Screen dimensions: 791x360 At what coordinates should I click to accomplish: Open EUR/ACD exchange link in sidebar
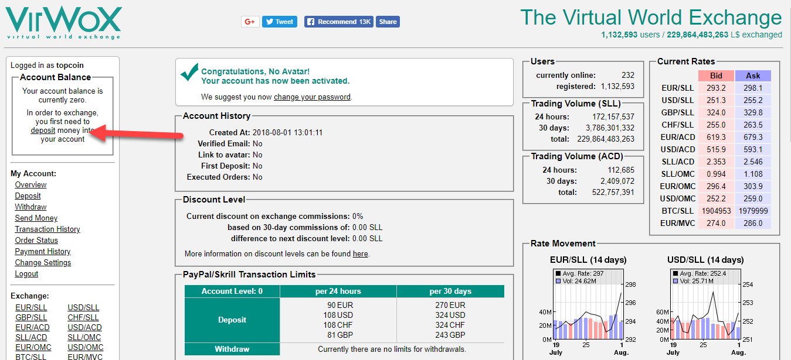click(x=33, y=327)
